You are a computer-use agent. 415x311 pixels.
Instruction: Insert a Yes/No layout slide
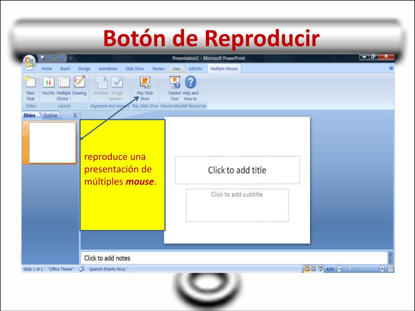48,86
